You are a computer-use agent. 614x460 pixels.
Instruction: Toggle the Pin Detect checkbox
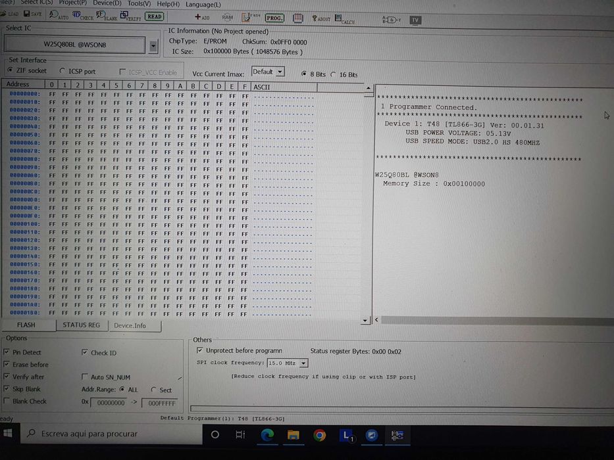(7, 352)
